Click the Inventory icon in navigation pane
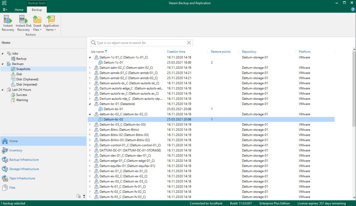 point(5,150)
